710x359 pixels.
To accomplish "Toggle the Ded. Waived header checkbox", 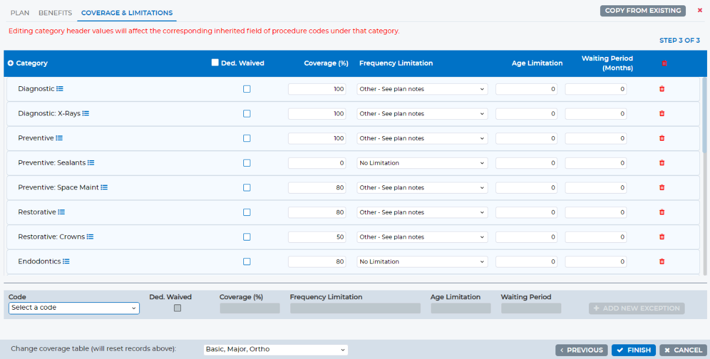I will click(x=215, y=63).
